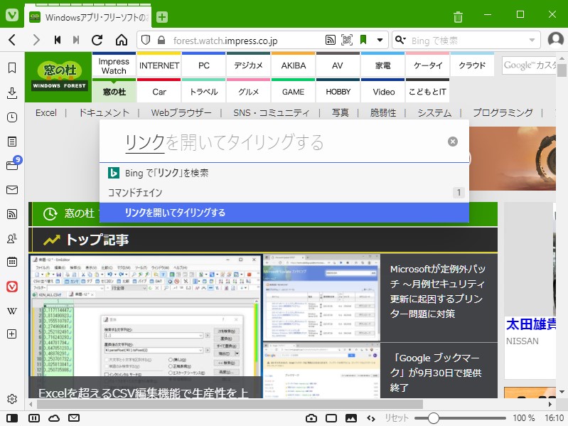
Task: Open the Webブラウザー category link
Action: 181,113
